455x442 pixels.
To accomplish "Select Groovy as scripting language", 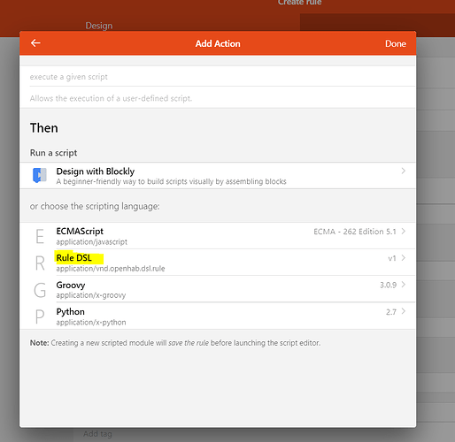I will 218,289.
